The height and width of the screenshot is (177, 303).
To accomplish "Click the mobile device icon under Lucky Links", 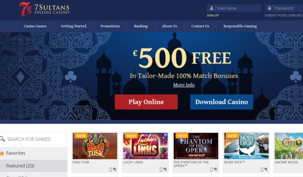I will pos(161,169).
